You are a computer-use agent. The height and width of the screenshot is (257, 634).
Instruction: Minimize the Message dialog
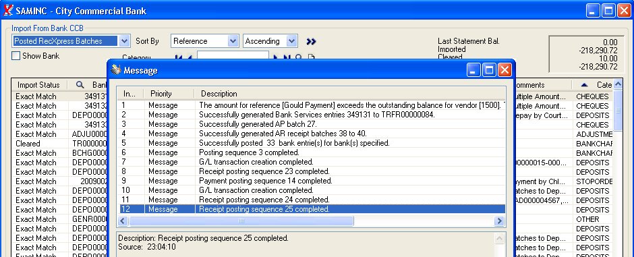coord(473,70)
